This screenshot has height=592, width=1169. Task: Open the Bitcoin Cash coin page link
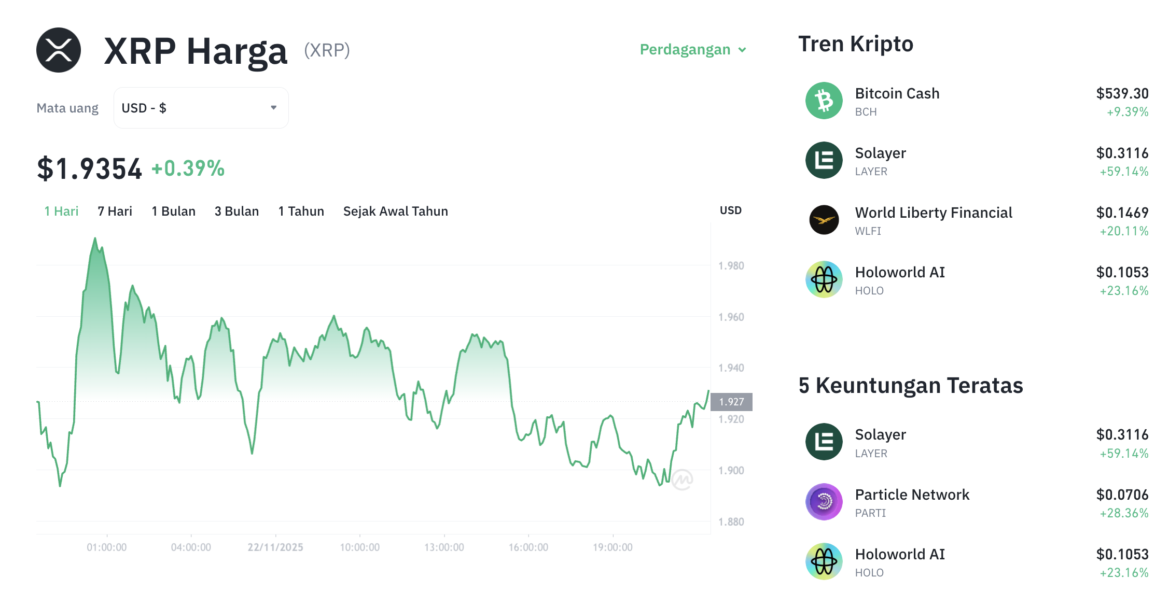click(x=898, y=93)
